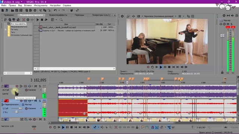Open Media Properties gear in media panel
Image resolution: width=239 pixels, height=134 pixels.
pyautogui.click(x=28, y=20)
